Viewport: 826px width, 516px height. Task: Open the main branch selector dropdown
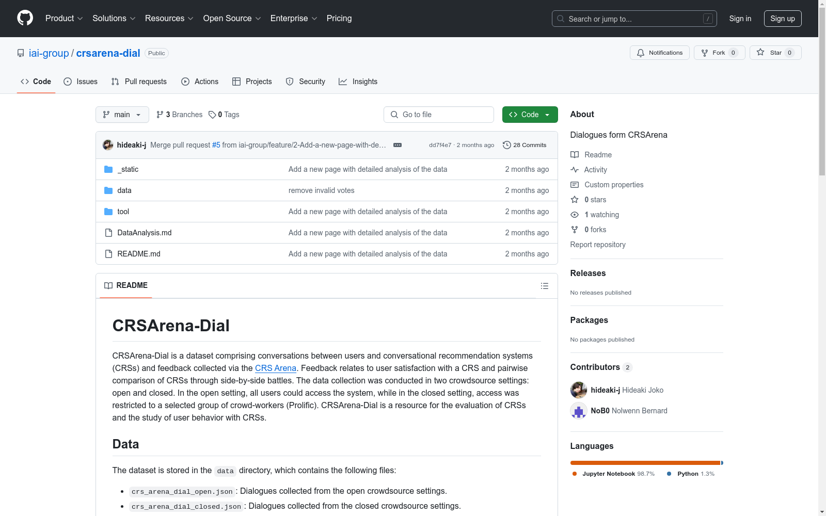point(122,115)
